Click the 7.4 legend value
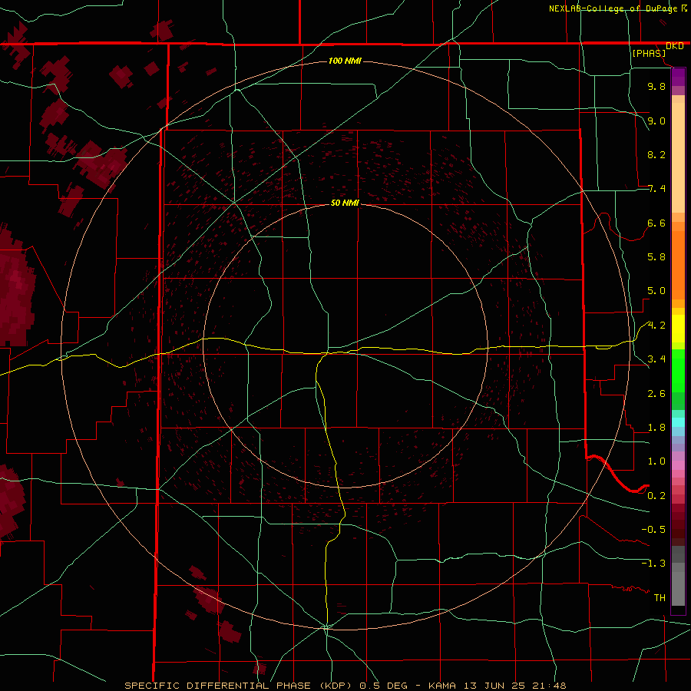The width and height of the screenshot is (691, 691). (656, 189)
